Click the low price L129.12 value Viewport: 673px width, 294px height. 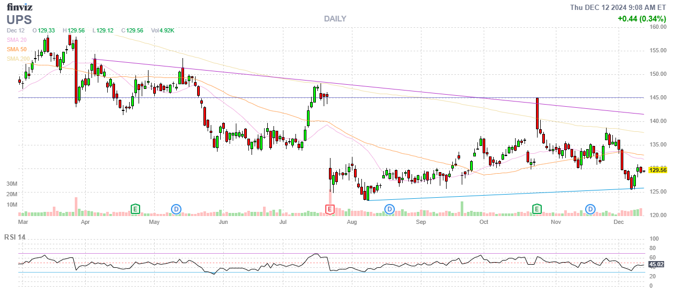click(103, 30)
